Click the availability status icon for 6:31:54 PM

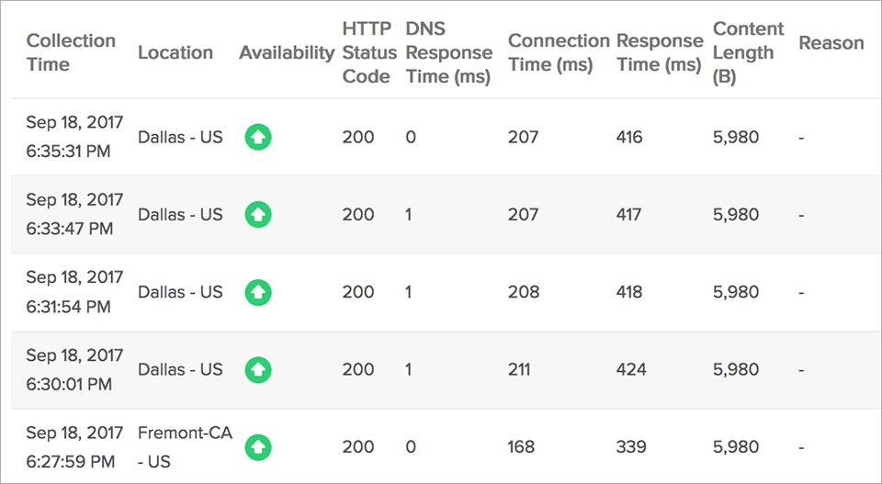[258, 292]
